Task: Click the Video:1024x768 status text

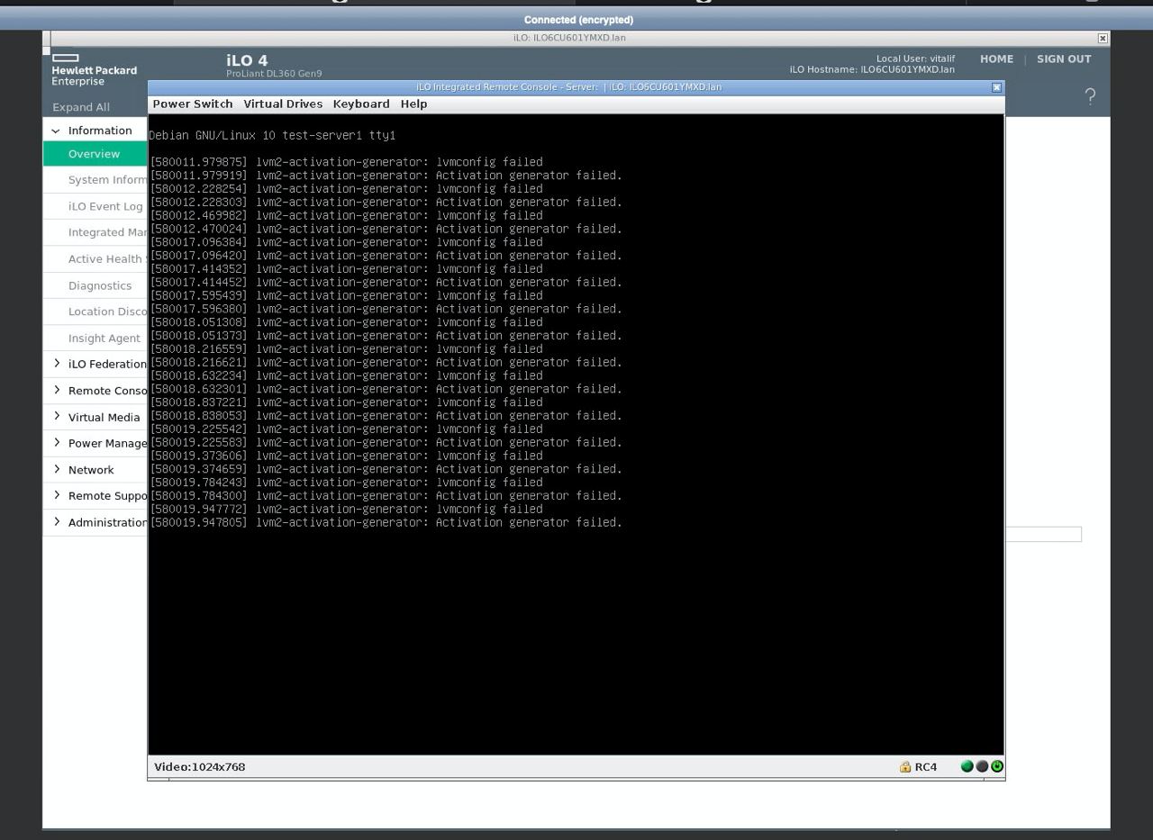Action: [x=199, y=767]
